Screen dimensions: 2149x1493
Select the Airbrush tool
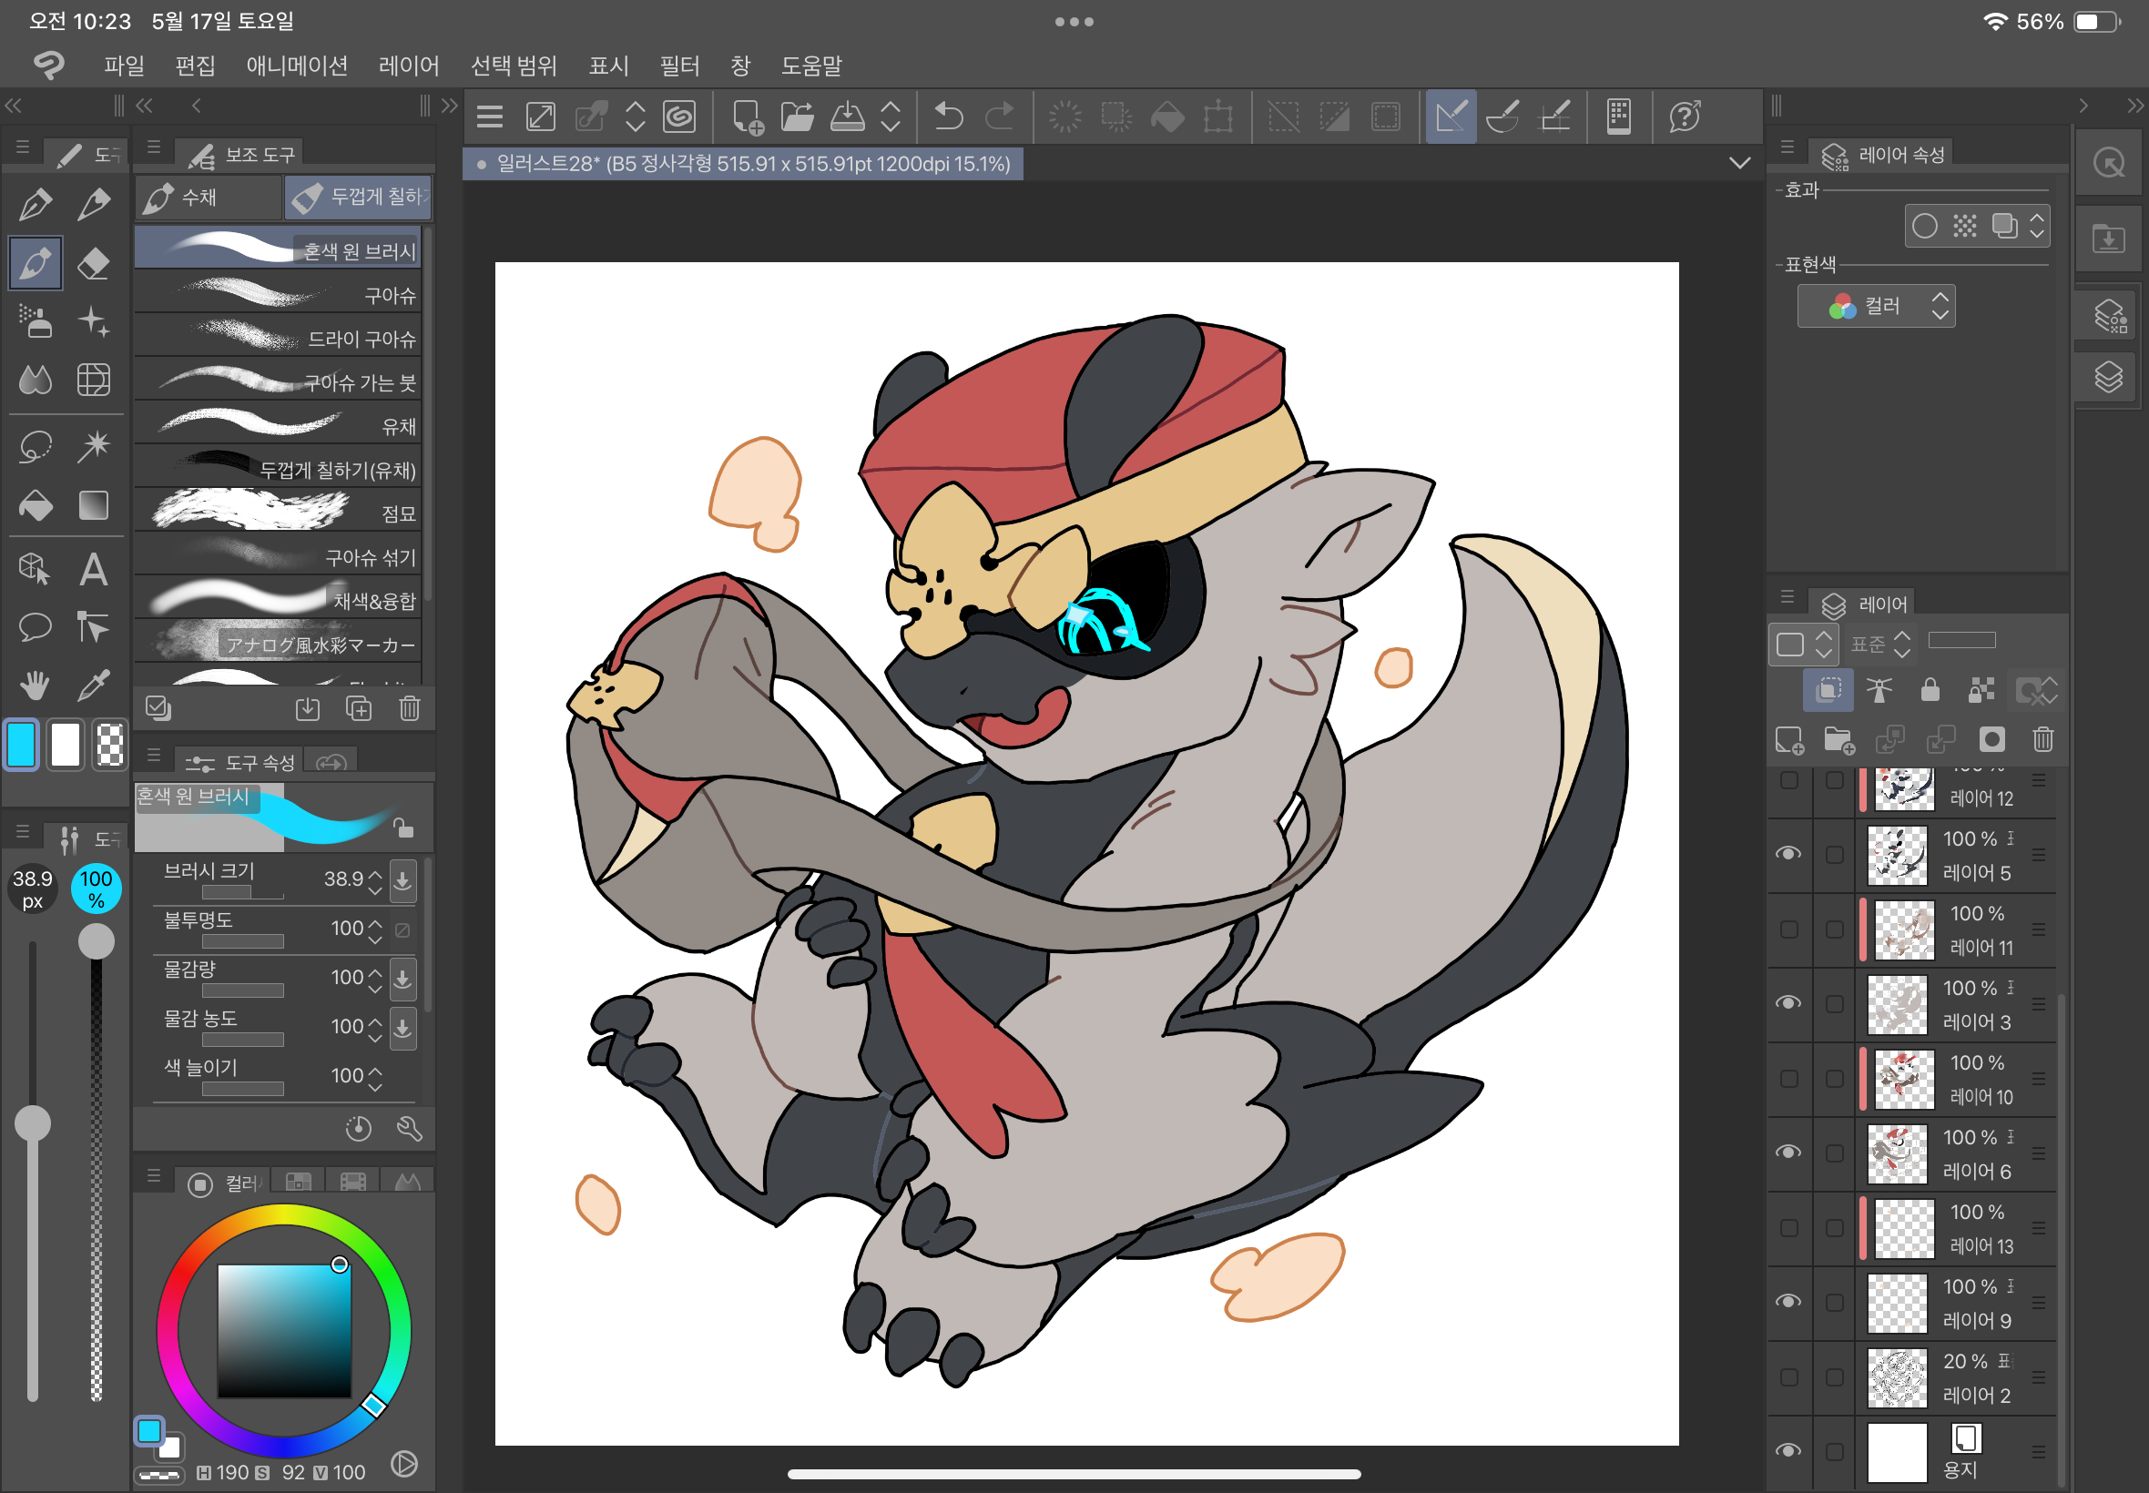click(x=36, y=321)
